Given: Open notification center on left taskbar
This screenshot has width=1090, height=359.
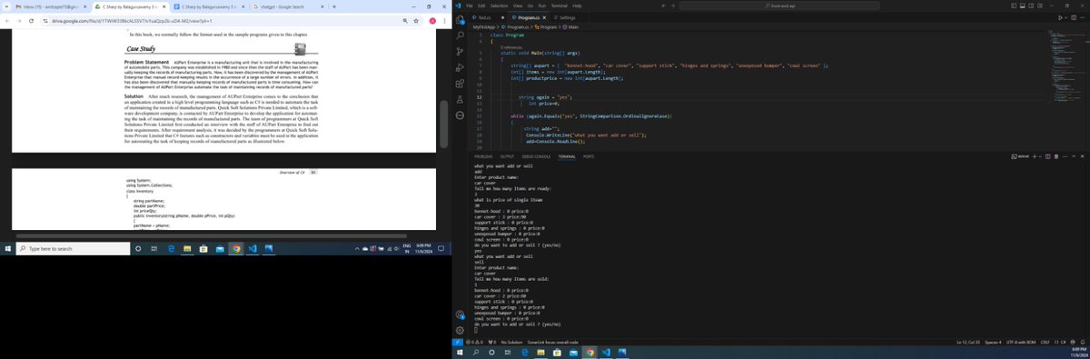Looking at the screenshot, I should (x=441, y=248).
